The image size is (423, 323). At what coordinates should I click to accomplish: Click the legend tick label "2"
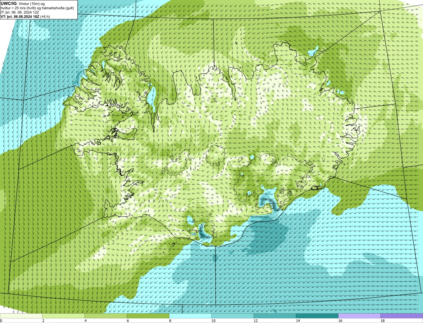pyautogui.click(x=43, y=321)
